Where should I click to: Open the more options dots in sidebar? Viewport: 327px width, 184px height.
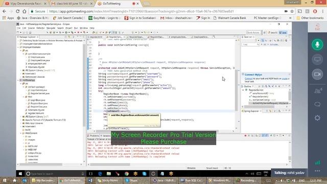(x=317, y=171)
